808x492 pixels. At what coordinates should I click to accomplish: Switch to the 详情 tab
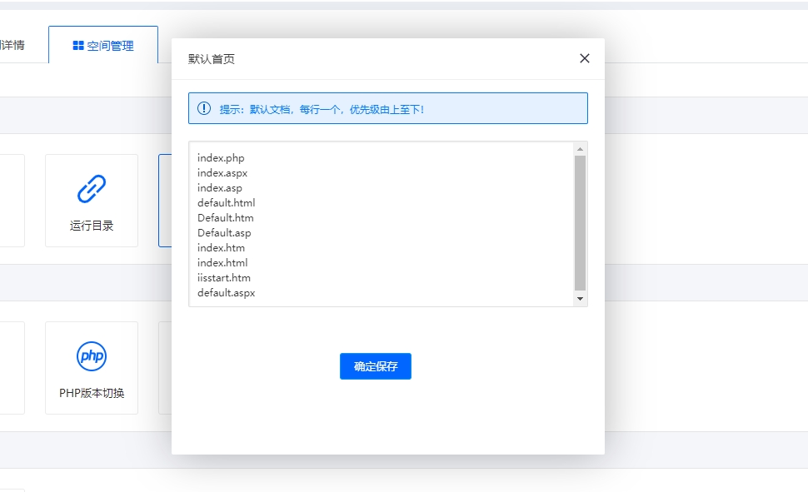(11, 45)
